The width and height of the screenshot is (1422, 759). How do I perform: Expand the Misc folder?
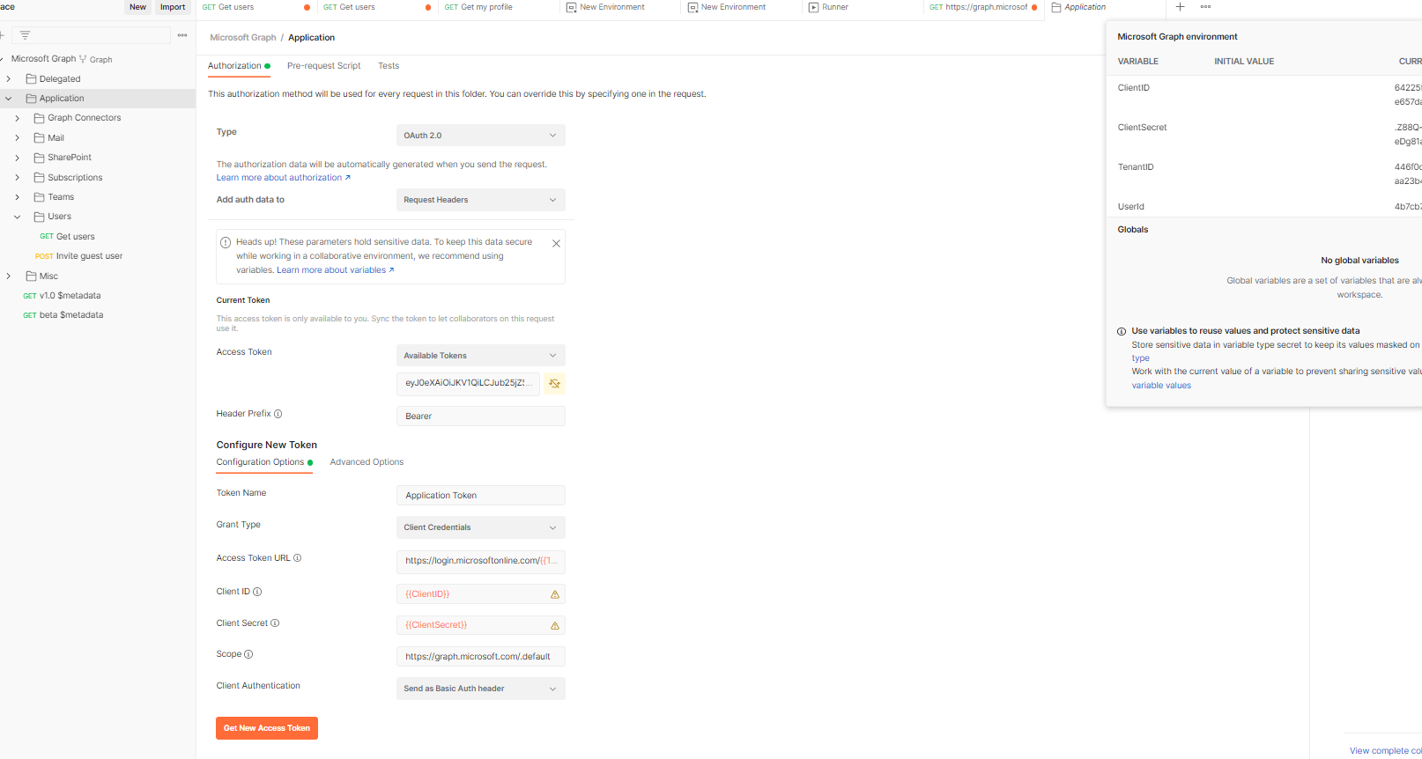tap(9, 276)
